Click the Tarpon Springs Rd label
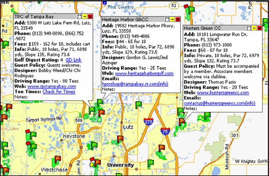Image resolution: width=269 pixels, height=176 pixels. point(44,119)
